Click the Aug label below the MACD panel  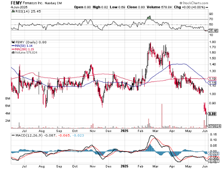(x=42, y=166)
